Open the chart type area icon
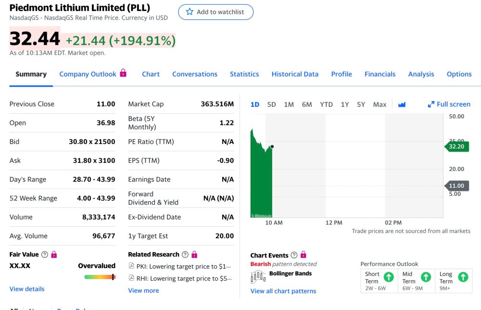This screenshot has height=310, width=481. click(402, 104)
